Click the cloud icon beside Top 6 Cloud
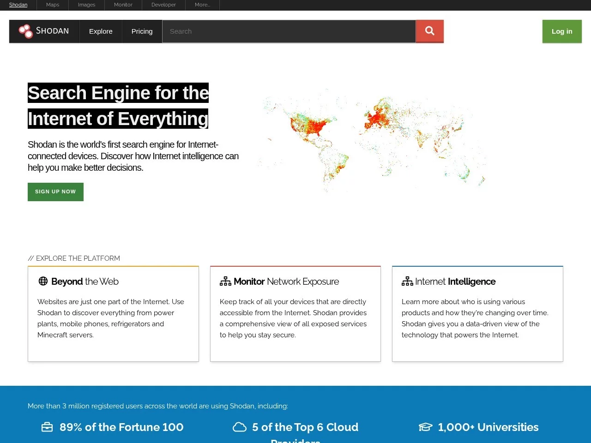This screenshot has height=443, width=591. 240,427
